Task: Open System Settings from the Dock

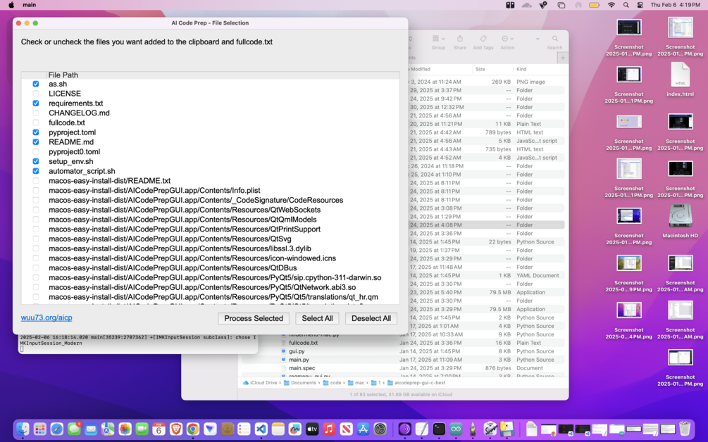Action: point(380,429)
